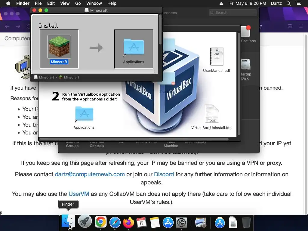
Task: Click the date and time in menu bar
Action: [x=248, y=3]
